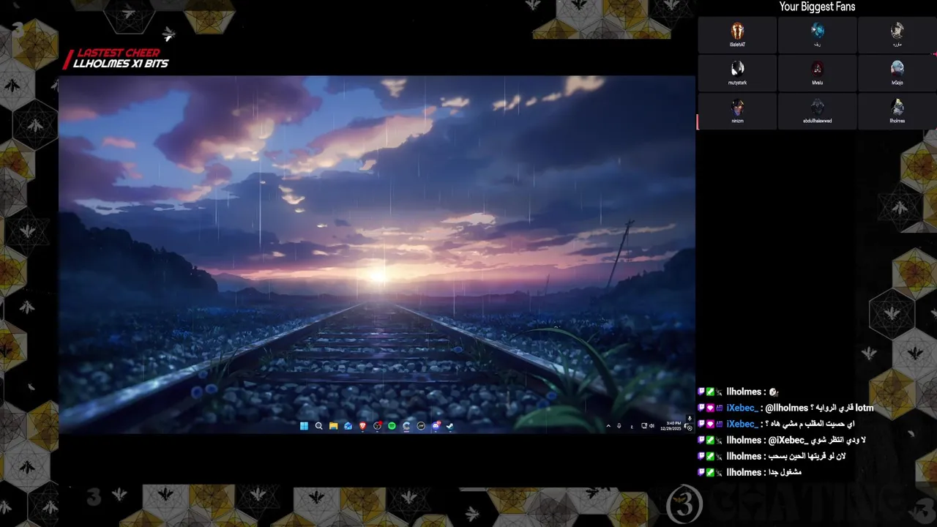
Task: Click 'Your Biggest Fans' heading
Action: pyautogui.click(x=817, y=7)
